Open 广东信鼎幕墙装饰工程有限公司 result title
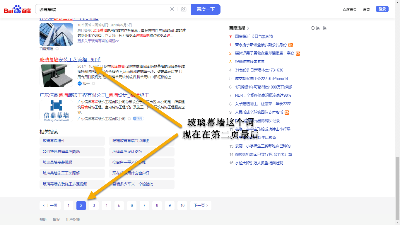This screenshot has width=400, height=225. 94,95
